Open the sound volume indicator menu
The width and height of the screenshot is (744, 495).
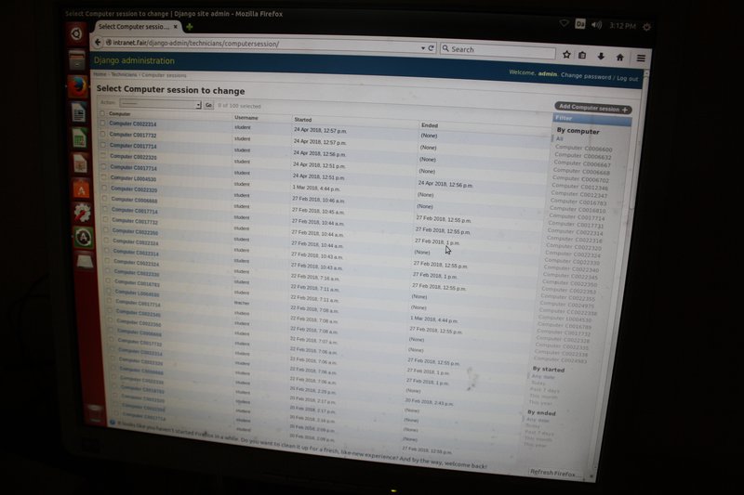pyautogui.click(x=596, y=25)
